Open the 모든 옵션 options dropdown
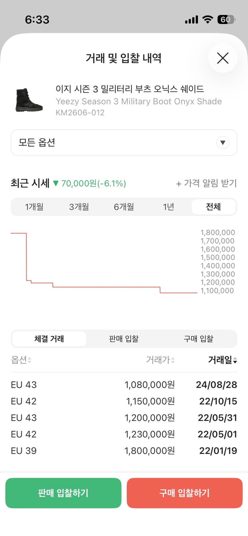The width and height of the screenshot is (248, 536). [124, 143]
